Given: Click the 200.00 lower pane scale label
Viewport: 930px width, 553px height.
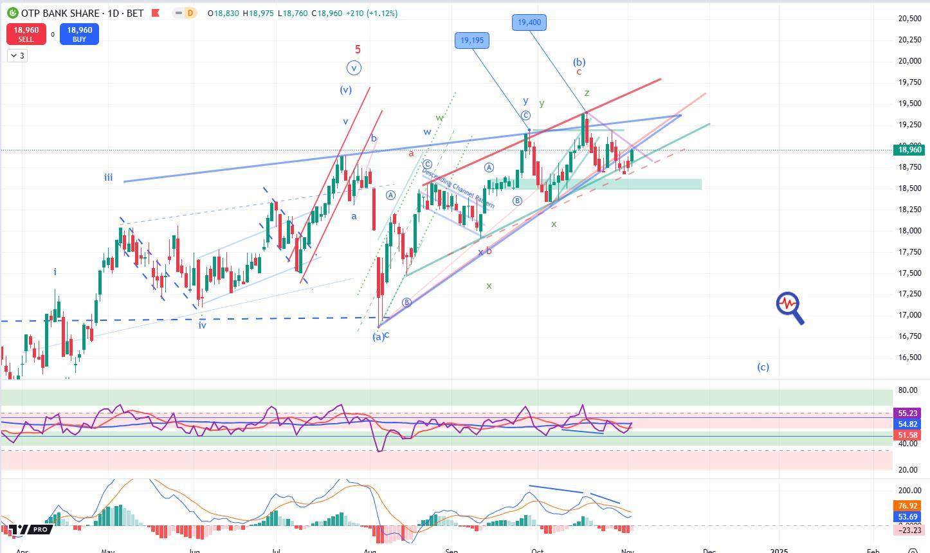Looking at the screenshot, I should [x=909, y=491].
